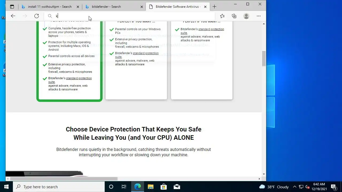Screen dimensions: 342x192
Task: Open Edge Settings and more menu
Action: (x=259, y=16)
